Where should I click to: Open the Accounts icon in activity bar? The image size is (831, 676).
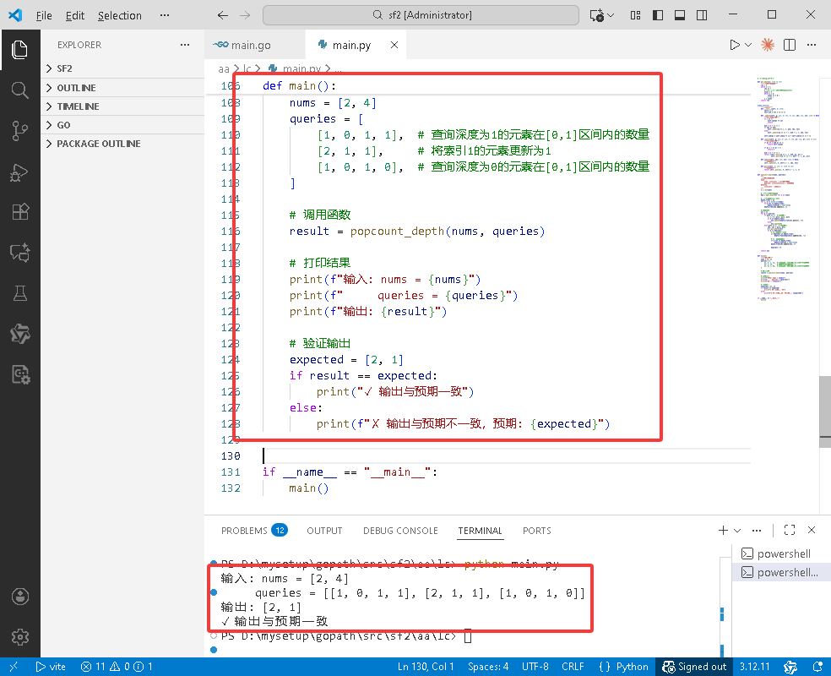(19, 597)
